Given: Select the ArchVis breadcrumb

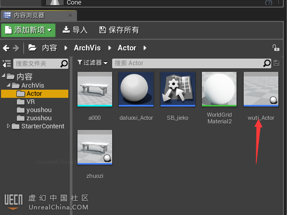Looking at the screenshot, I should (x=87, y=48).
